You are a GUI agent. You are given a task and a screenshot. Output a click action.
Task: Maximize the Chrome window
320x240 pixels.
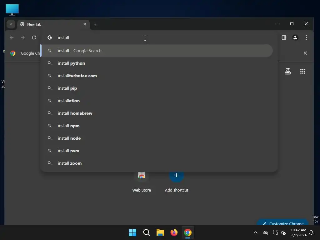[292, 24]
